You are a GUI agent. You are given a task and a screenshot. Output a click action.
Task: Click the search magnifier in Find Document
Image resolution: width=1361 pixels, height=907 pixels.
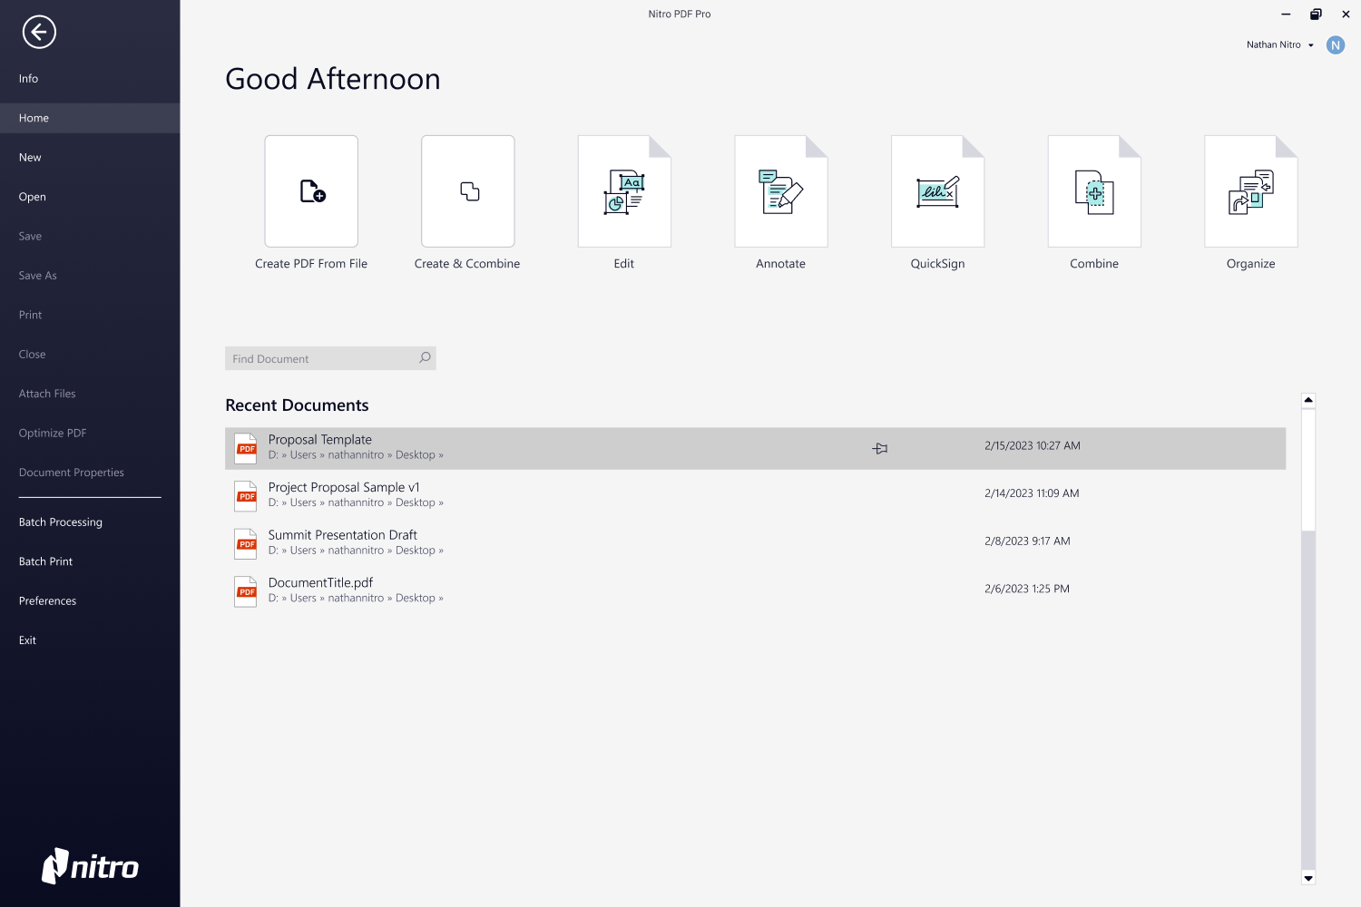[x=424, y=357]
